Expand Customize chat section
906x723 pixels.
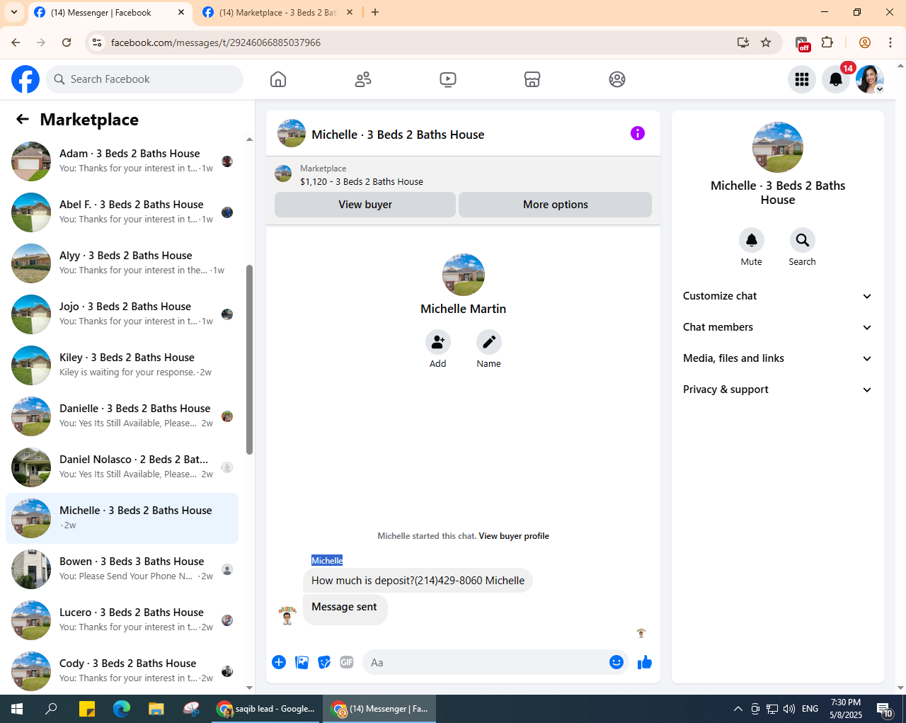coord(777,296)
